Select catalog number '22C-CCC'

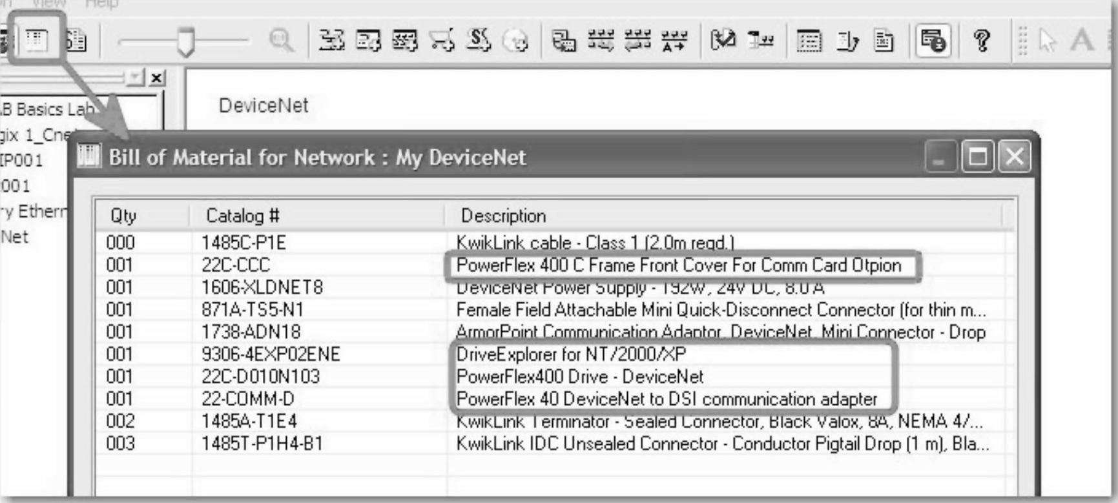(x=235, y=265)
